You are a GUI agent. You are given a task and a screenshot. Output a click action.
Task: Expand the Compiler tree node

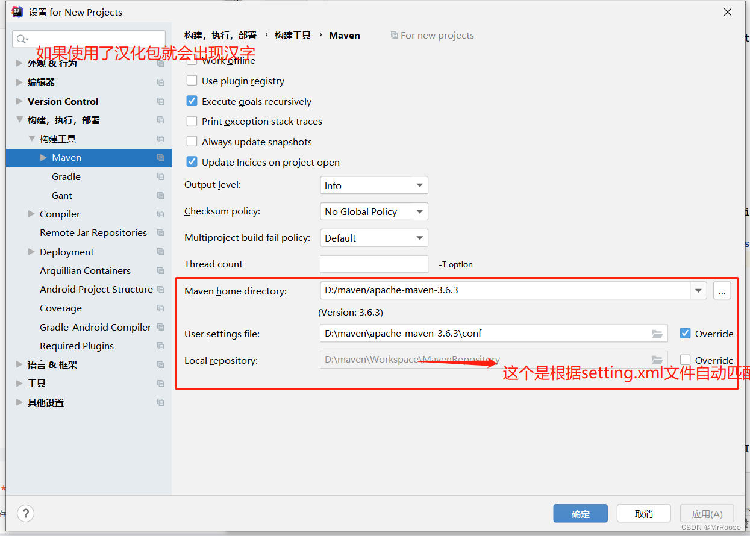[31, 214]
